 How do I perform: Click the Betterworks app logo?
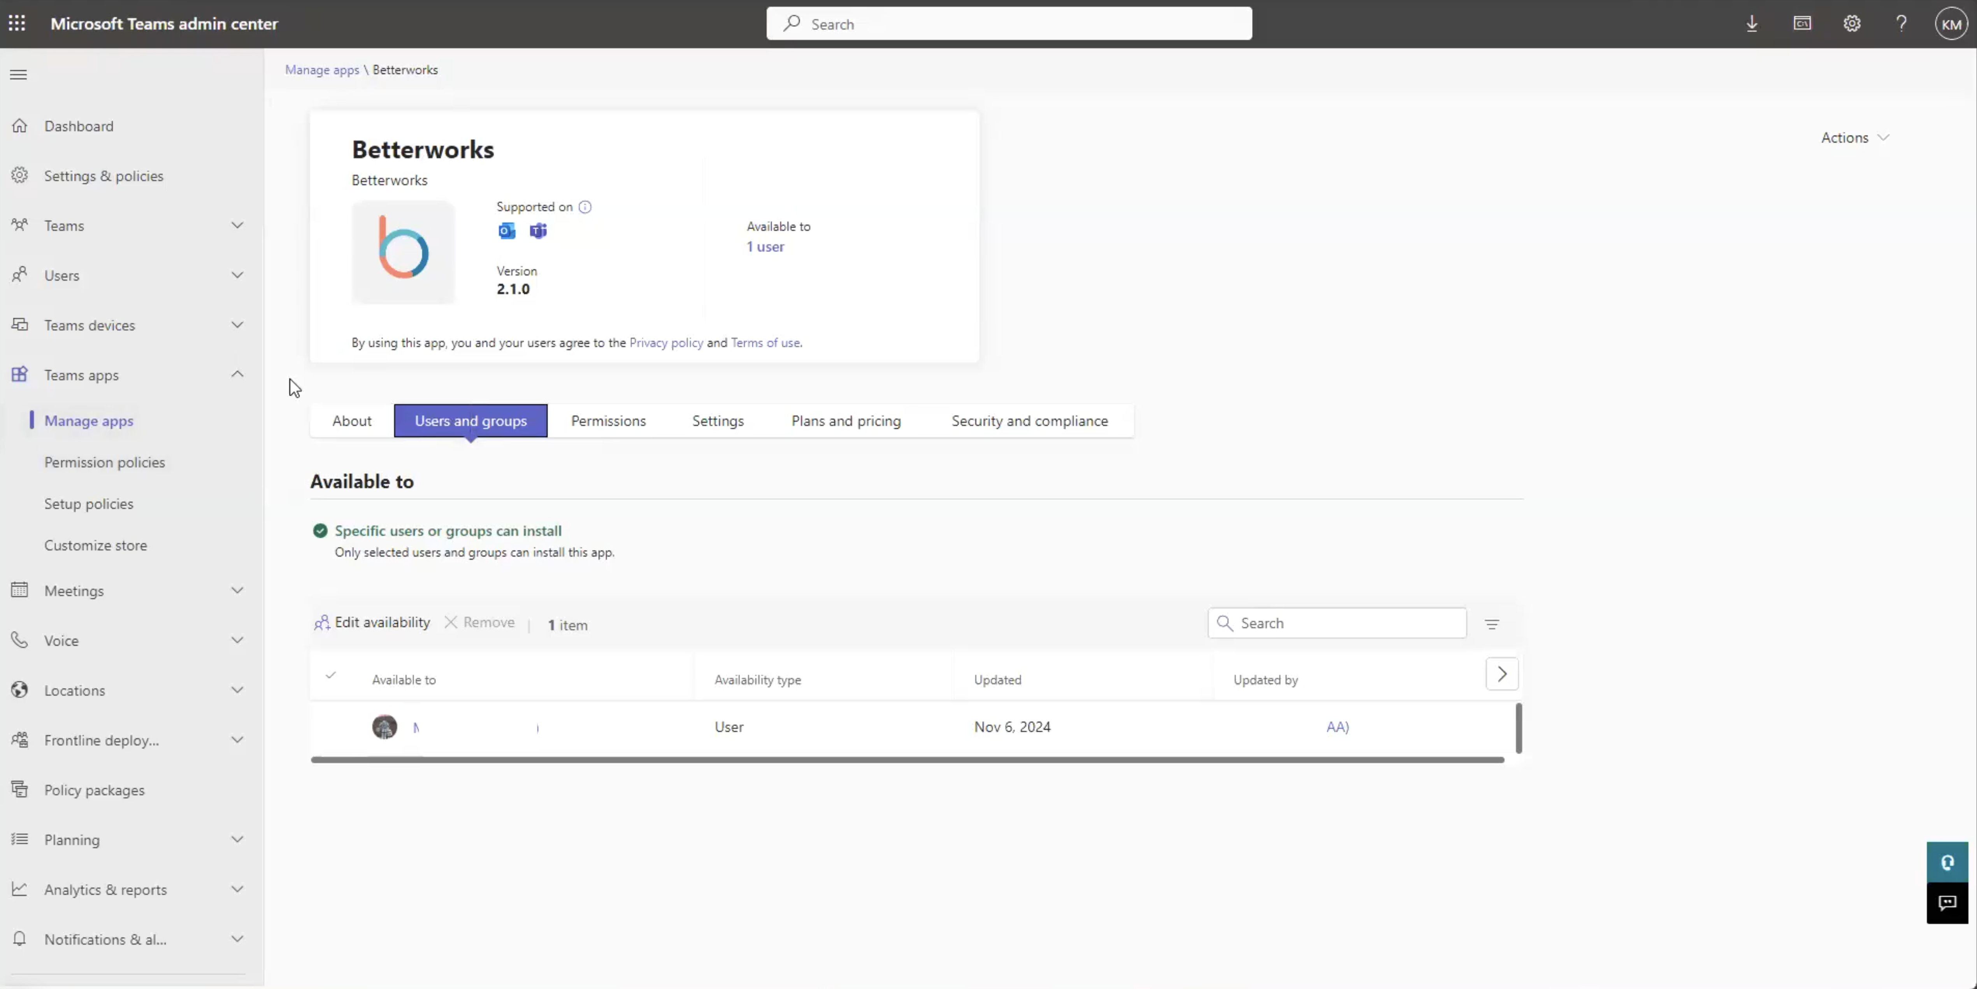403,253
